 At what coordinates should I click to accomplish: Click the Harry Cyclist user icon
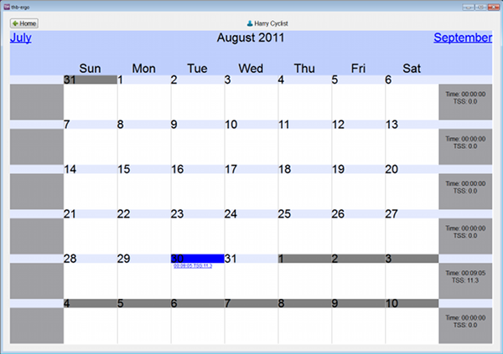250,23
